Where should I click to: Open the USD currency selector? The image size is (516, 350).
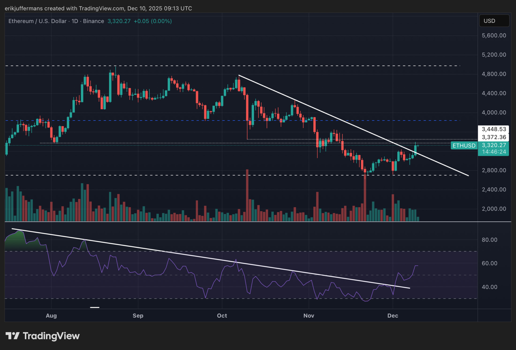pos(494,21)
